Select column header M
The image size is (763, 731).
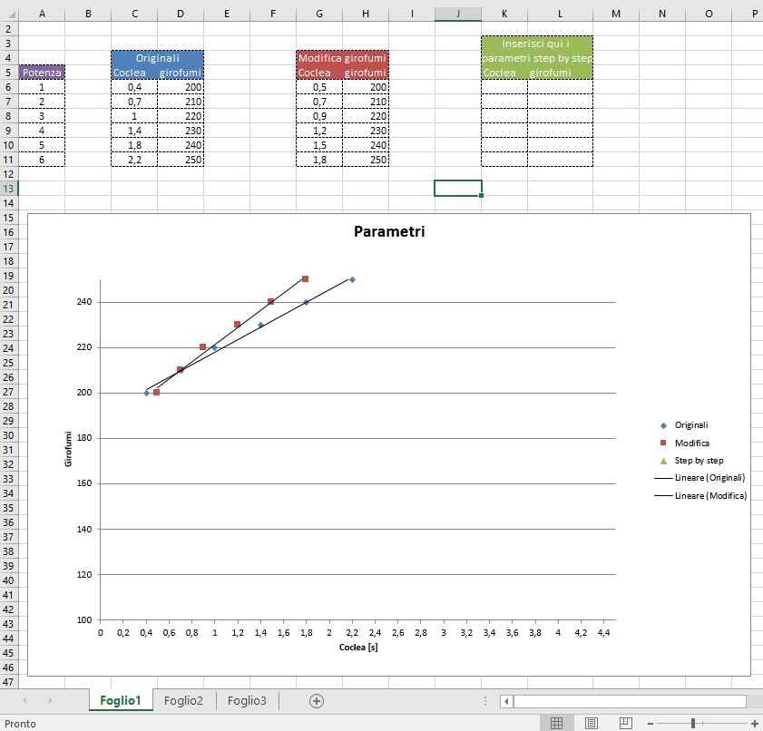click(616, 15)
